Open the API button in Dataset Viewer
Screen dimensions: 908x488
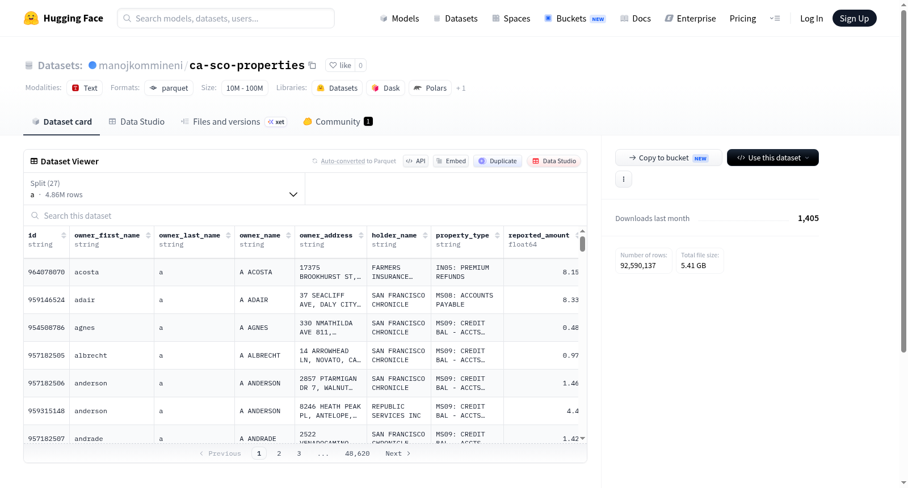(415, 161)
